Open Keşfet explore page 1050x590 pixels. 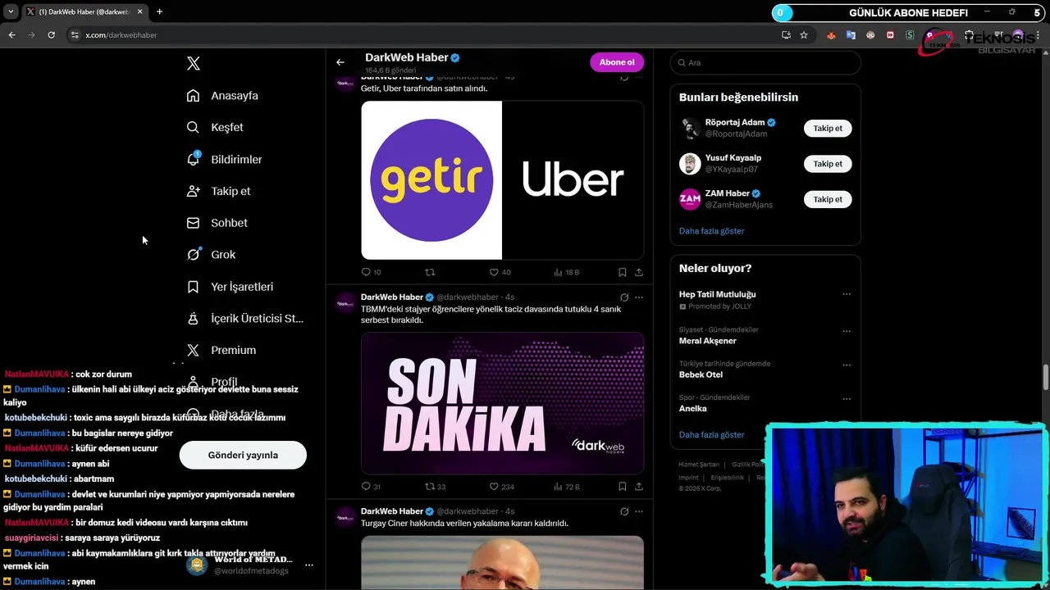(x=215, y=127)
